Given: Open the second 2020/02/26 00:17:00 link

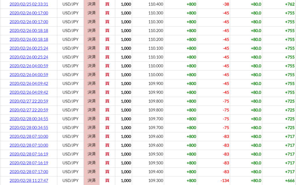Looking at the screenshot, I should pyautogui.click(x=29, y=22).
